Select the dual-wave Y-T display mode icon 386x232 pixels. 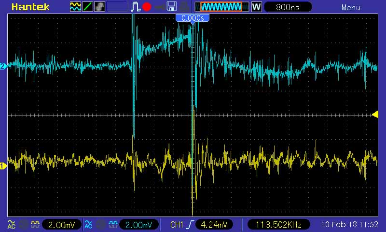(x=75, y=7)
